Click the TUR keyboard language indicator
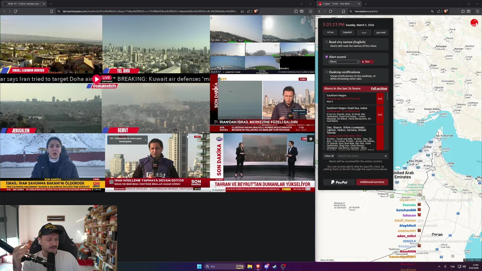 tap(452, 266)
